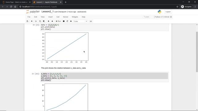
Task: Open the File menu
Action: pos(29,17)
